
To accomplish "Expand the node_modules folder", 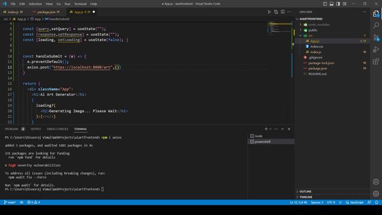I will (x=301, y=24).
